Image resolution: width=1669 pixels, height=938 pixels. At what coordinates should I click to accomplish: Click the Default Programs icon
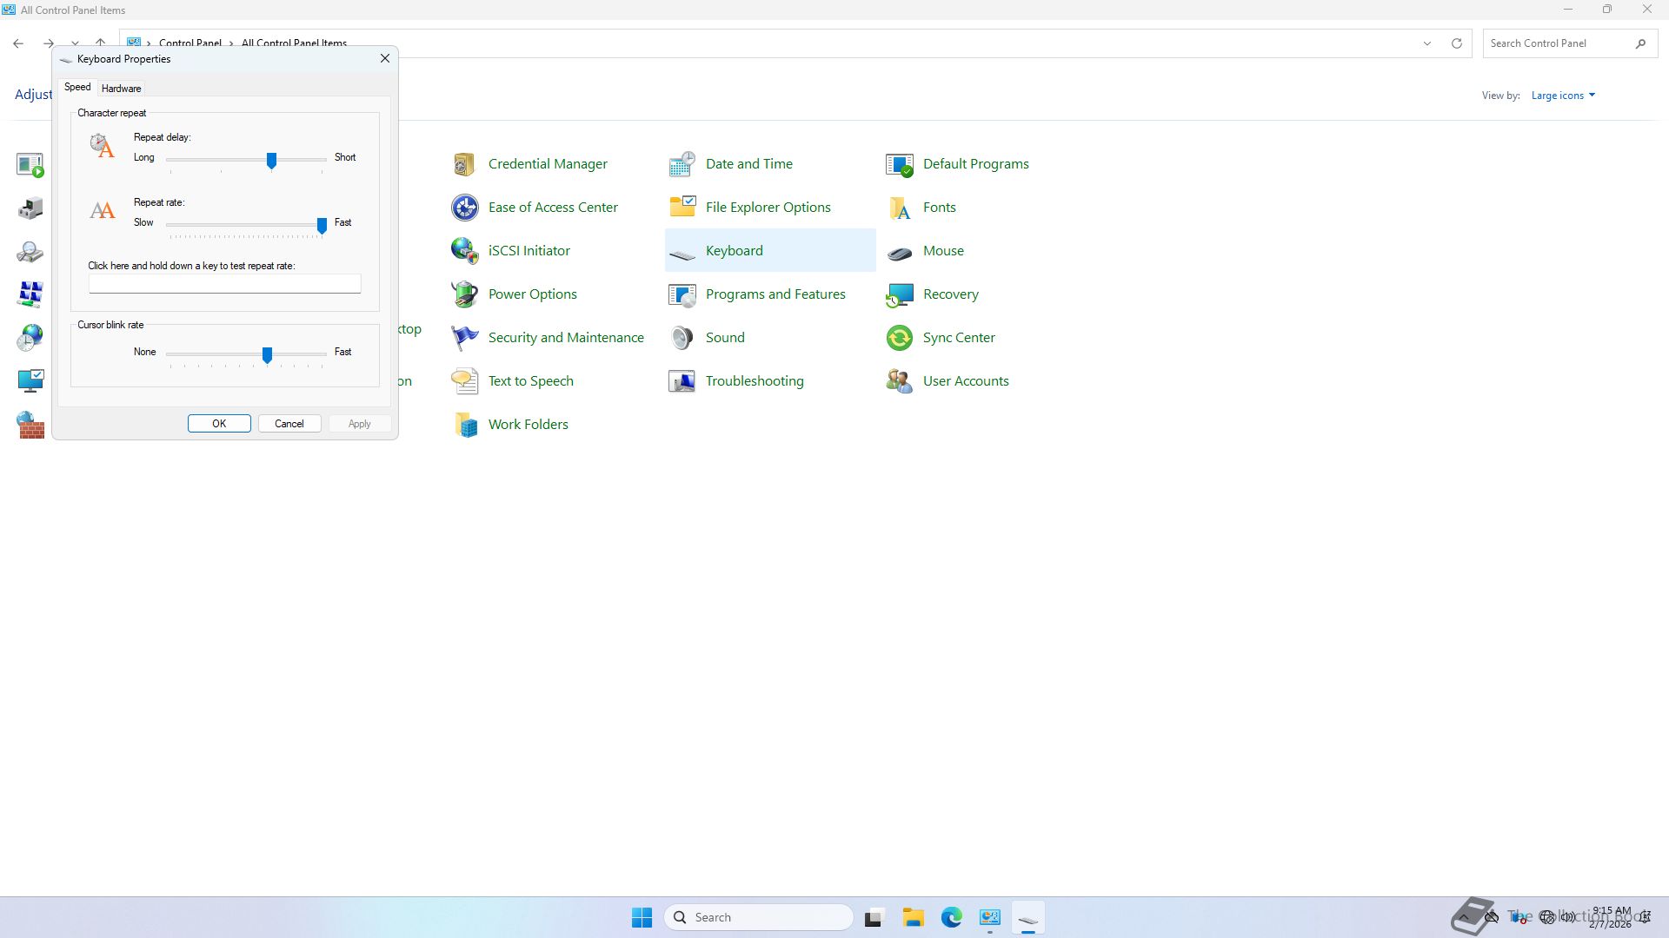point(899,164)
